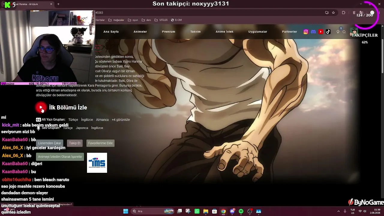384x216 pixels.
Task: Click the Takip Et button
Action: (x=75, y=143)
